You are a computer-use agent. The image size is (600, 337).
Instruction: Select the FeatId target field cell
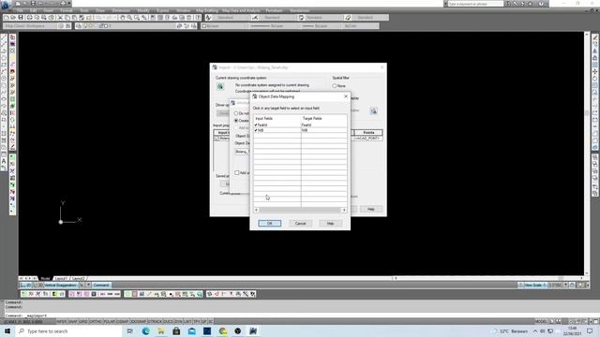click(x=323, y=125)
